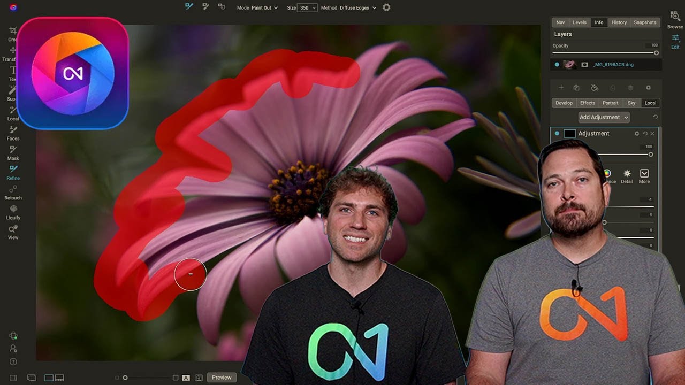The image size is (685, 385).
Task: Add a new layer with plus icon
Action: pyautogui.click(x=561, y=88)
